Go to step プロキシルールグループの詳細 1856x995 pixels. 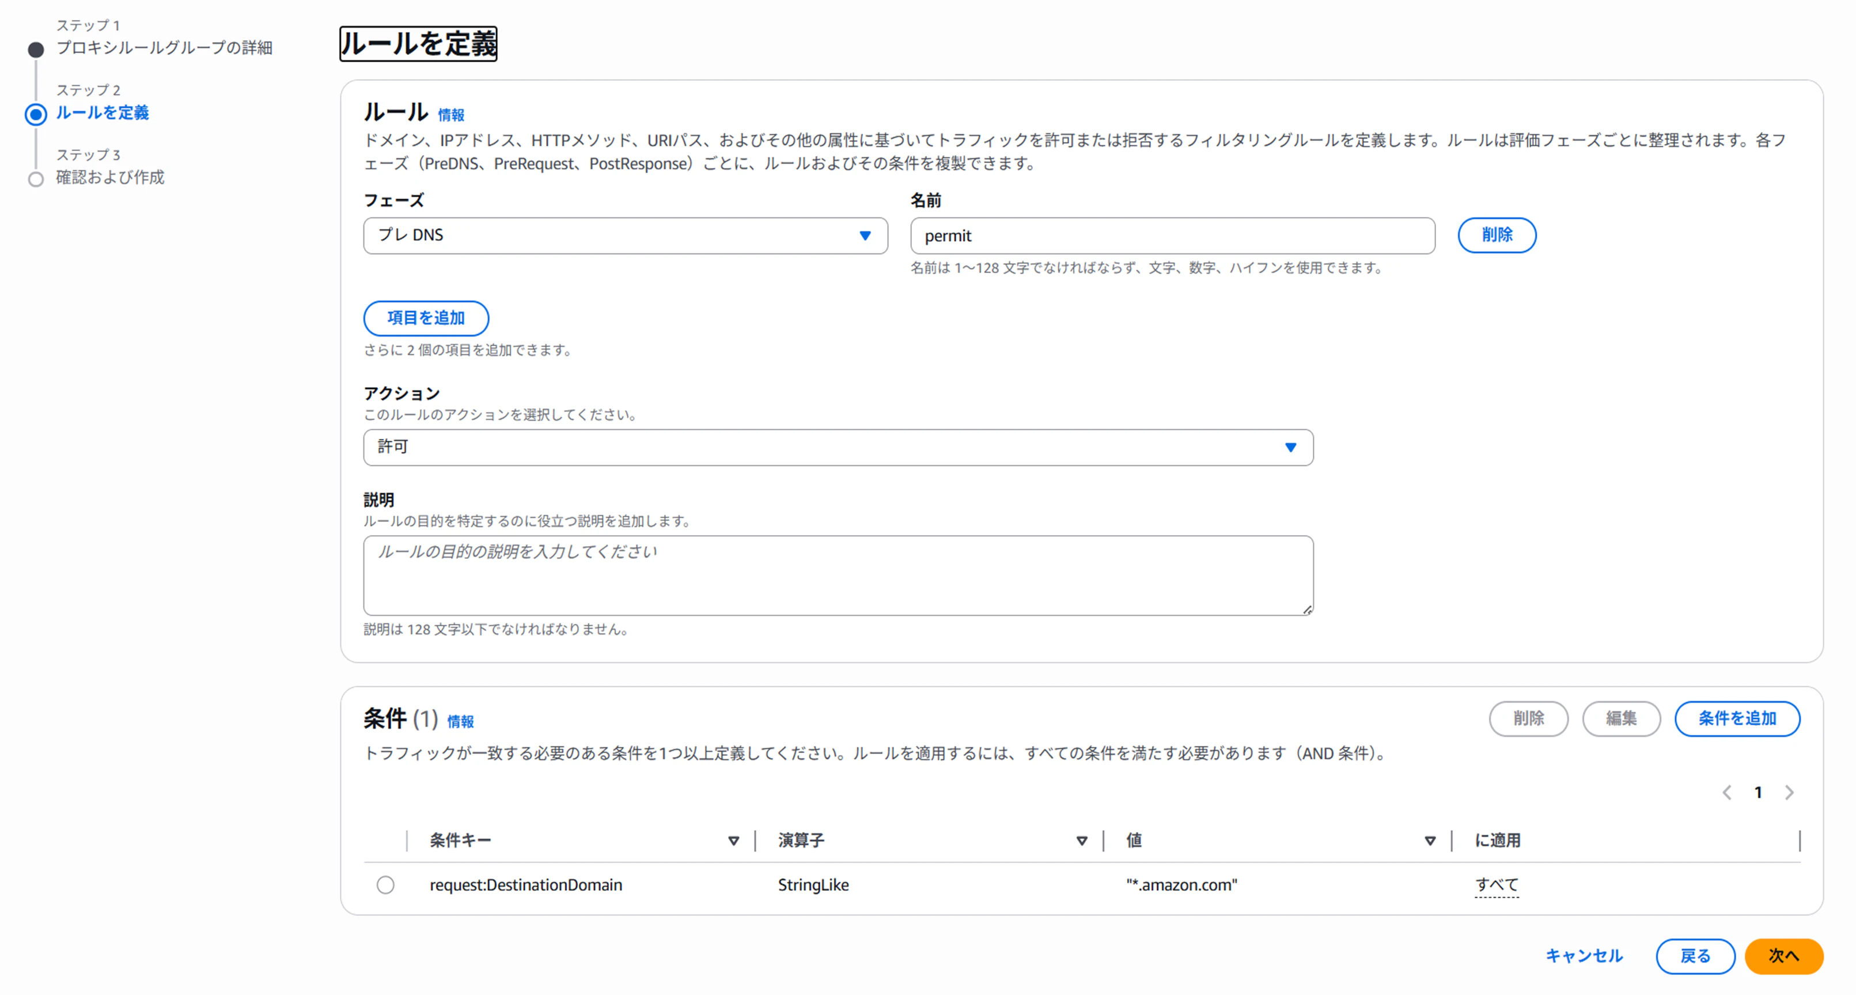(x=164, y=48)
